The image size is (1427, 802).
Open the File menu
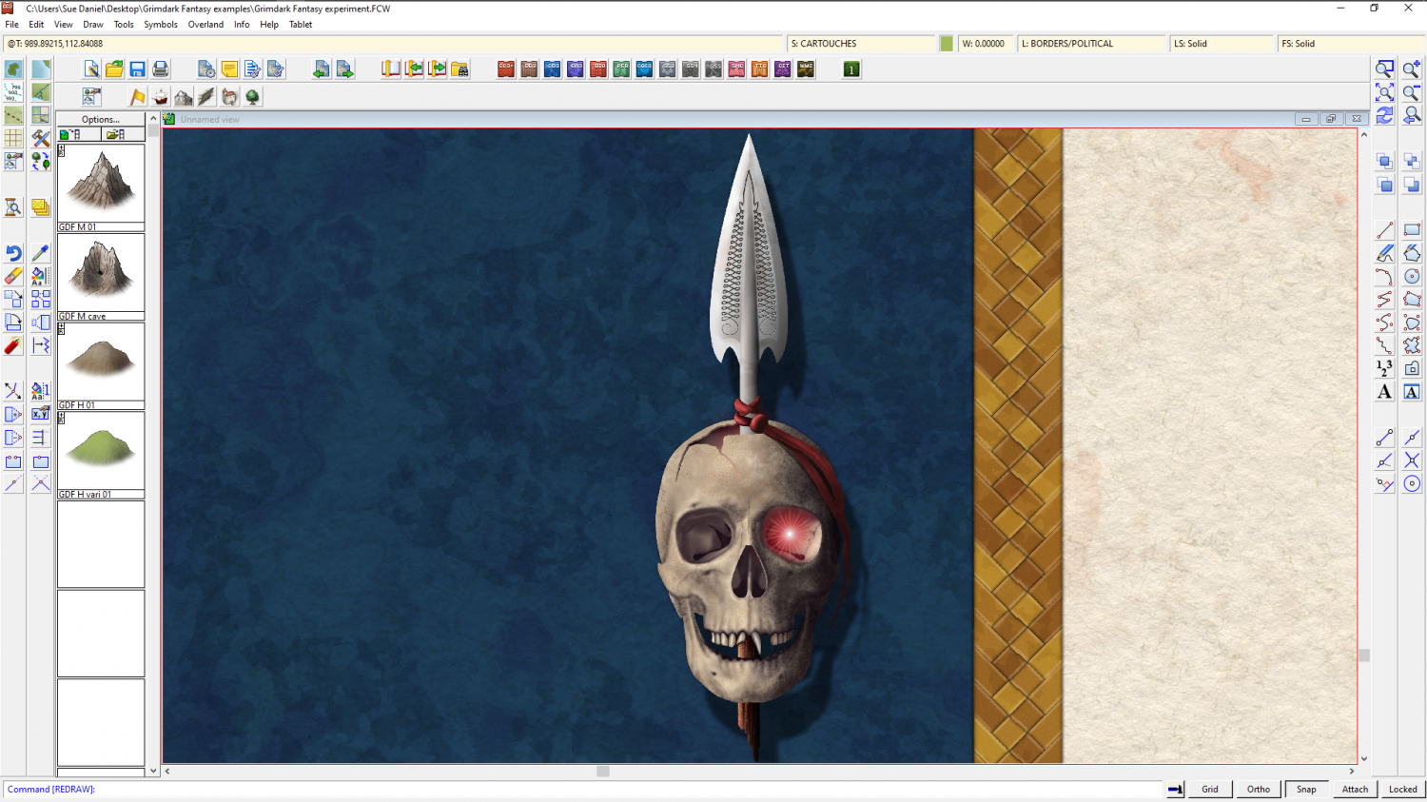point(12,25)
